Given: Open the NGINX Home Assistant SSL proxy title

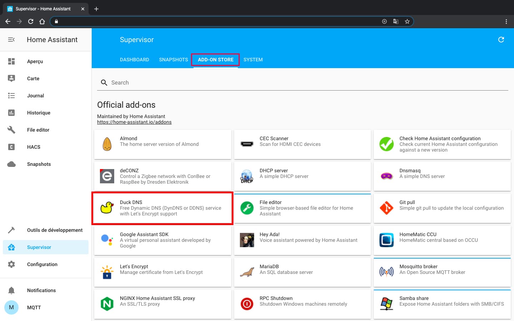Looking at the screenshot, I should tap(157, 298).
